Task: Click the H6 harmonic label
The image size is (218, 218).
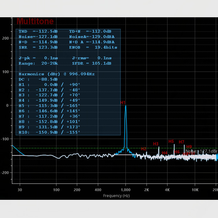Action: pyautogui.click(x=177, y=152)
